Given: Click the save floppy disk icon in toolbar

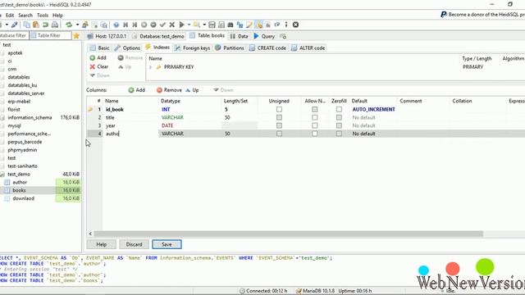Looking at the screenshot, I should coord(212,25).
